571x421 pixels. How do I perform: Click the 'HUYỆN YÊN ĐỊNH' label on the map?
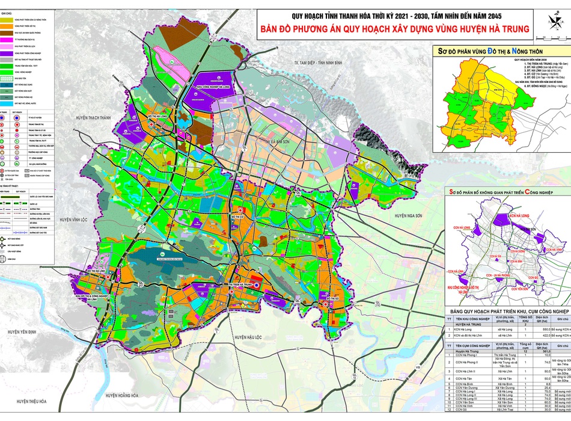[x=22, y=332]
